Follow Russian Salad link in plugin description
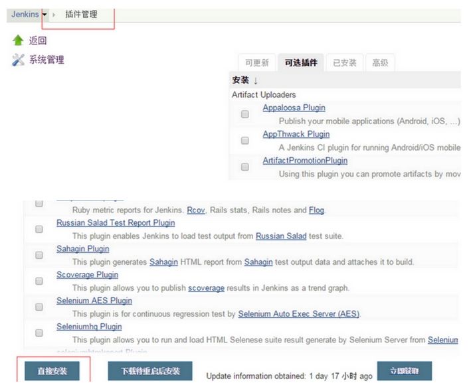471x391 pixels. click(x=281, y=236)
